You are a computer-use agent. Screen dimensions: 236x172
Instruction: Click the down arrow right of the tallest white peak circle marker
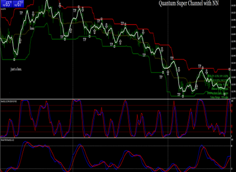pyautogui.click(x=82, y=9)
